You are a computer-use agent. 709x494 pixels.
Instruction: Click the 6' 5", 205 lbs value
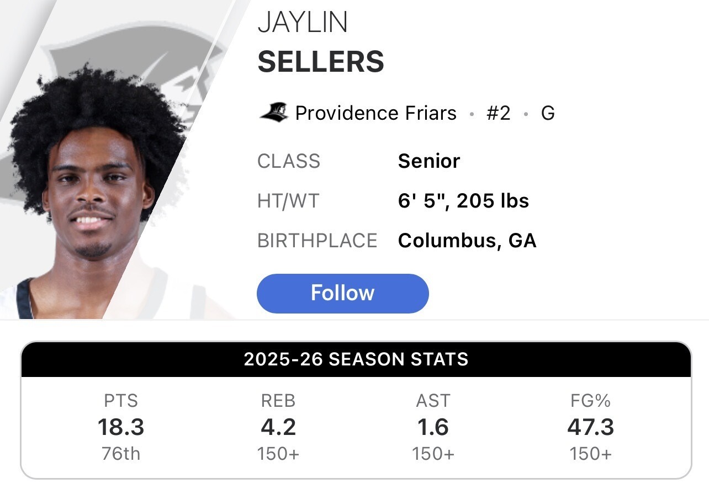coord(463,200)
